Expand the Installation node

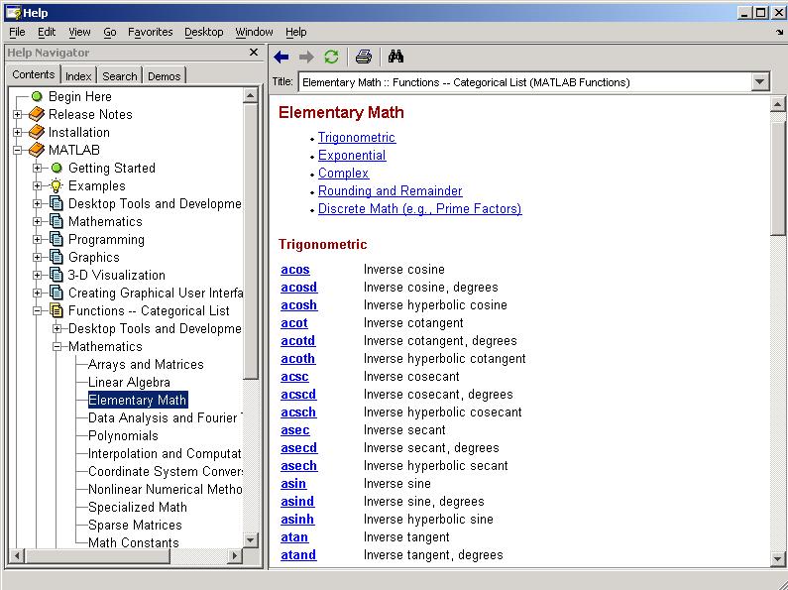[18, 132]
